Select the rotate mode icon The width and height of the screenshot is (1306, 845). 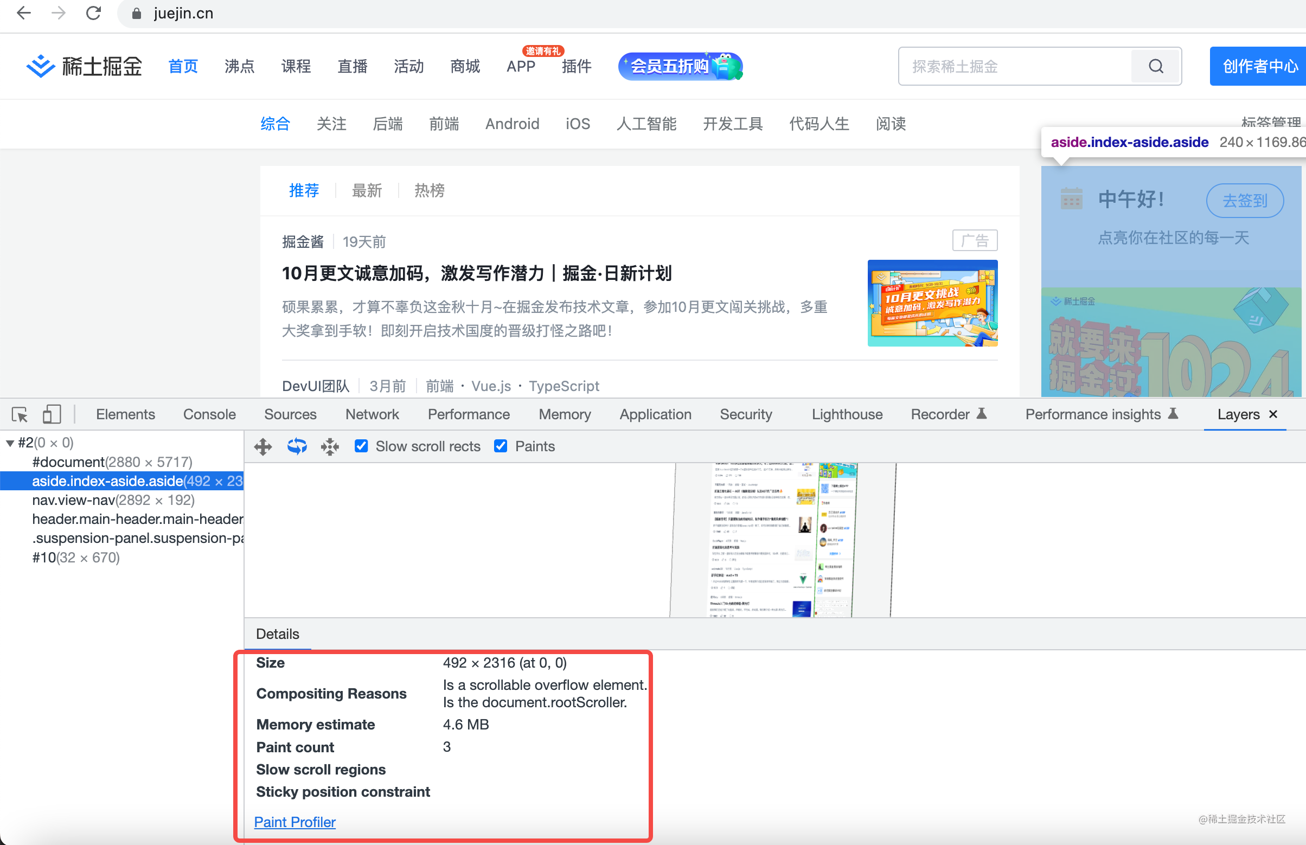[x=297, y=447]
